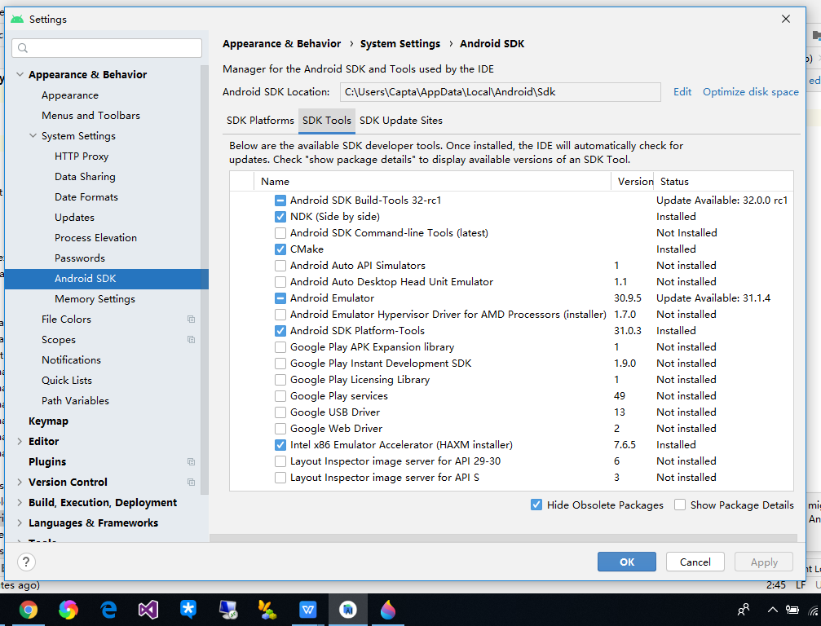Check Google USB Driver

(280, 412)
